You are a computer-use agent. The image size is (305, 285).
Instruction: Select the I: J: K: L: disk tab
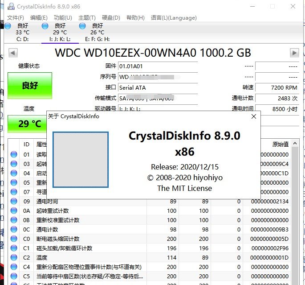coord(60,33)
